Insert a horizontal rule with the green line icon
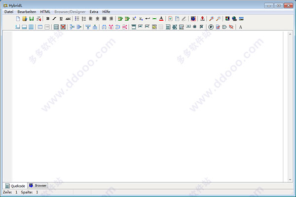The width and height of the screenshot is (296, 197). point(154,19)
